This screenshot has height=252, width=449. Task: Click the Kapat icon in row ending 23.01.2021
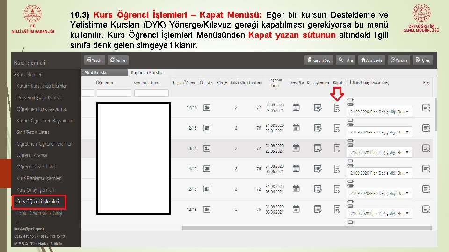[337, 128]
